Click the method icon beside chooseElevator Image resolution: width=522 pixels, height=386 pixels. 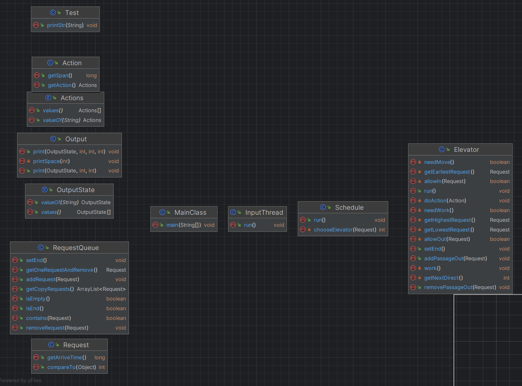[x=303, y=229]
